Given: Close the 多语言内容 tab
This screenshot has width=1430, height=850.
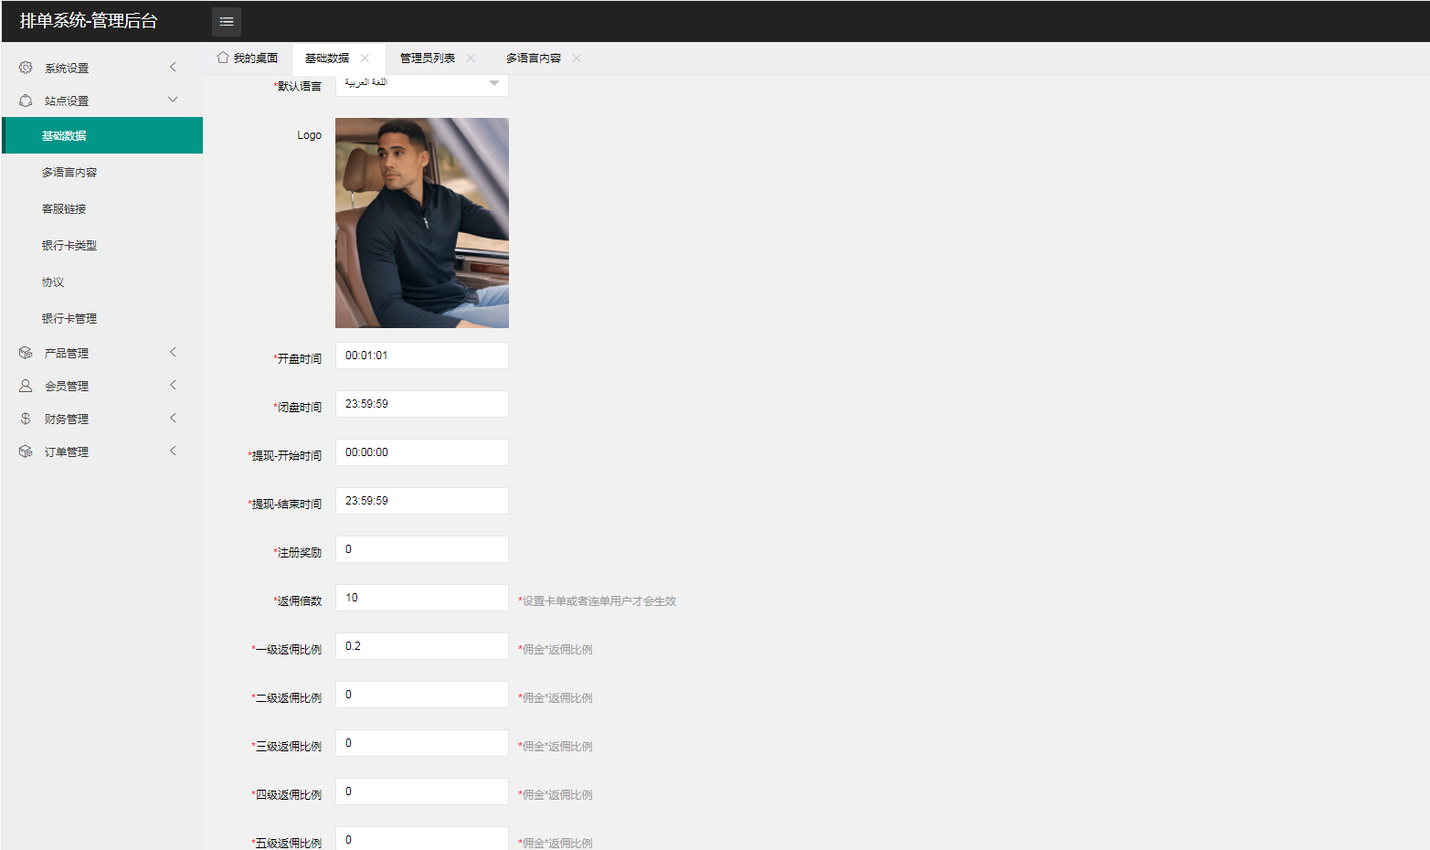Looking at the screenshot, I should click(x=577, y=58).
